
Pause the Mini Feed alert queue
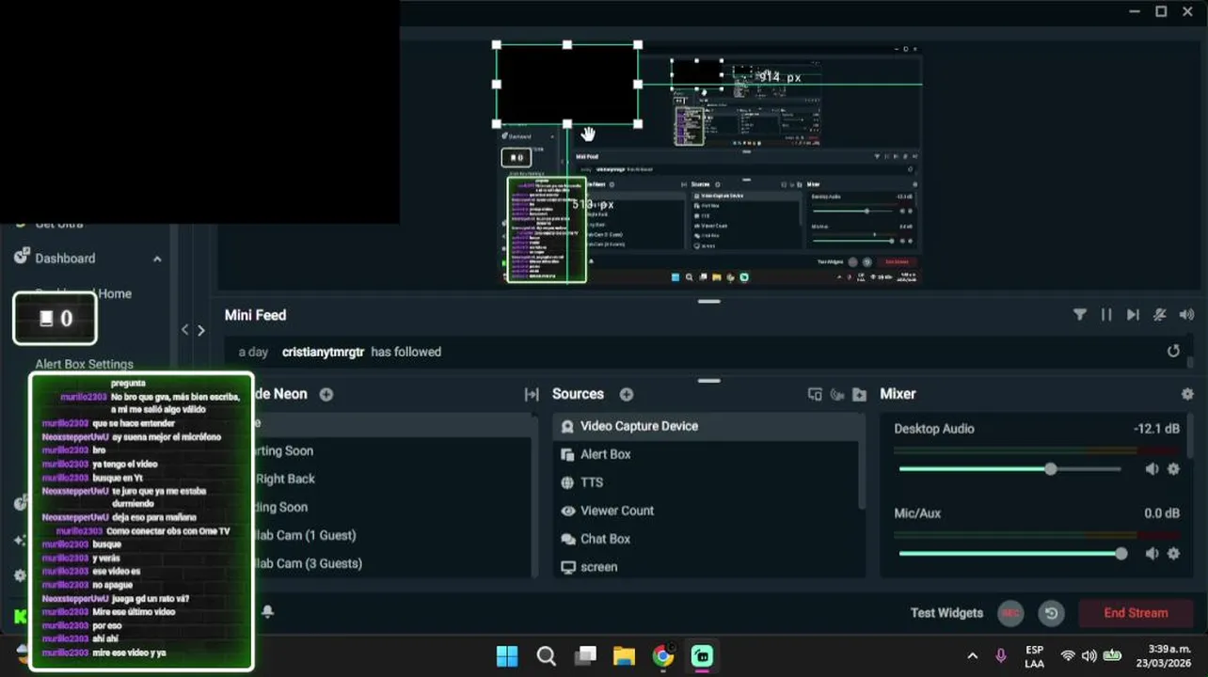coord(1106,315)
